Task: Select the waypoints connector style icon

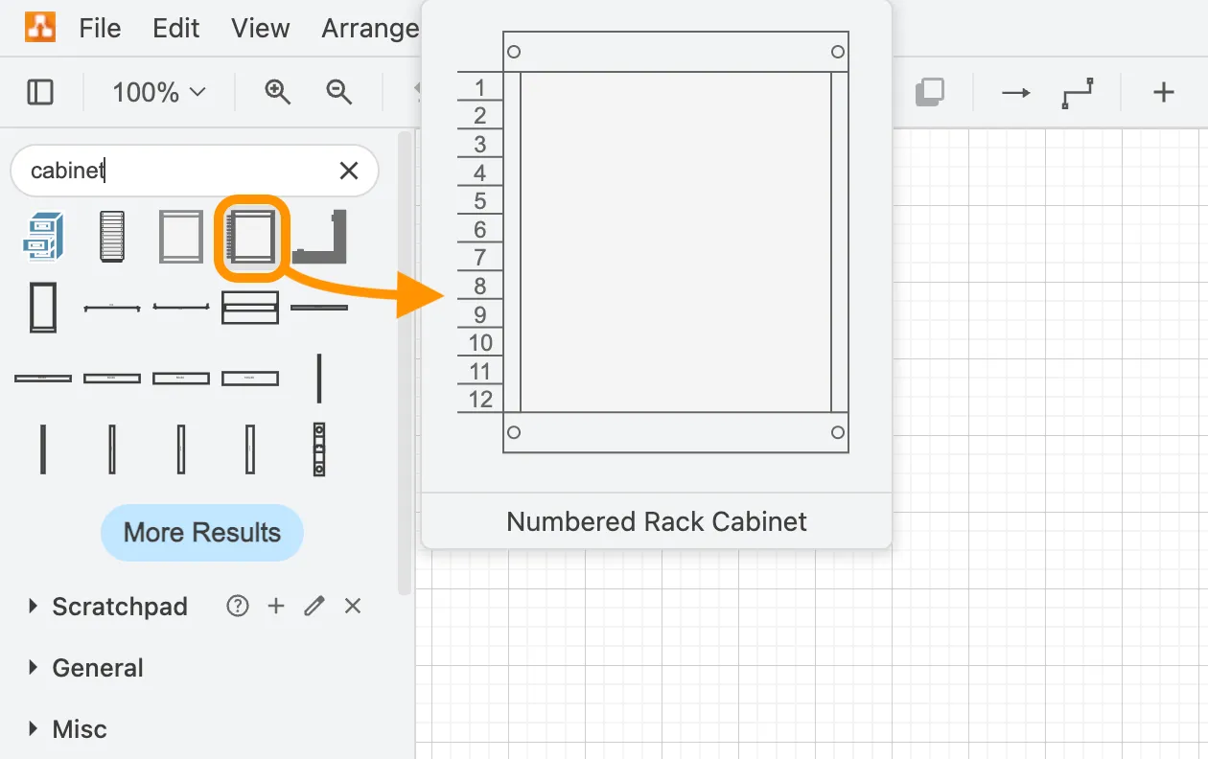Action: pos(1078,93)
